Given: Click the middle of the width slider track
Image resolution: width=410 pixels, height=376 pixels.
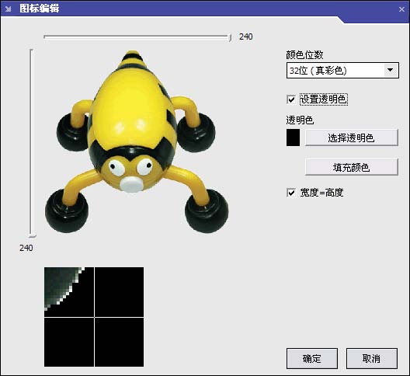Looking at the screenshot, I should point(136,37).
